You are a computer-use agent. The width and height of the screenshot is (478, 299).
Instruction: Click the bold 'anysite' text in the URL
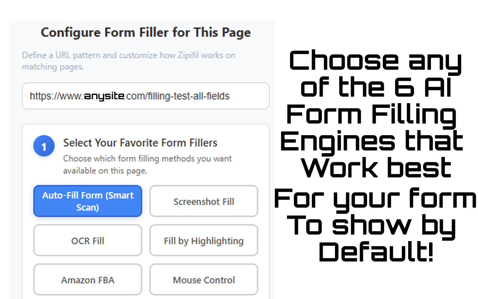[104, 96]
